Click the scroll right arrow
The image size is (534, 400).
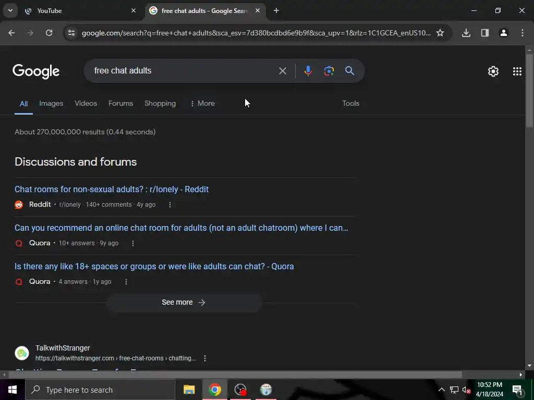point(521,375)
